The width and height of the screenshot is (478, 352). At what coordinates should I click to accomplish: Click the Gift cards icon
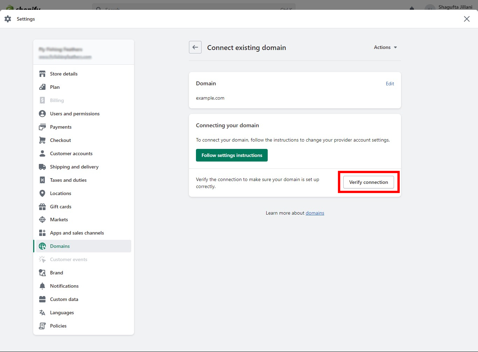click(42, 207)
